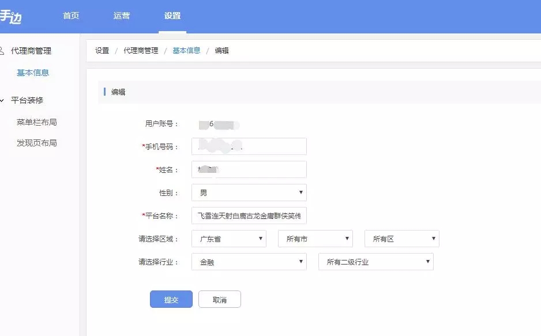Click the 设置 breadcrumb
Screen dimensions: 541x336
102,51
